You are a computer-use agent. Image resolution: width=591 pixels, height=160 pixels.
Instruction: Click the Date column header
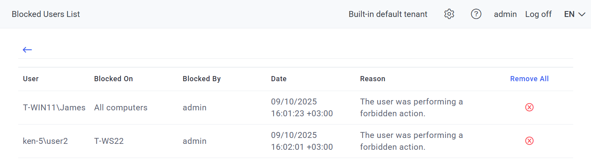[x=279, y=79]
